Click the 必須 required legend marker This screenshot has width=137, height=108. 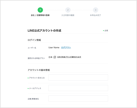click(x=105, y=31)
